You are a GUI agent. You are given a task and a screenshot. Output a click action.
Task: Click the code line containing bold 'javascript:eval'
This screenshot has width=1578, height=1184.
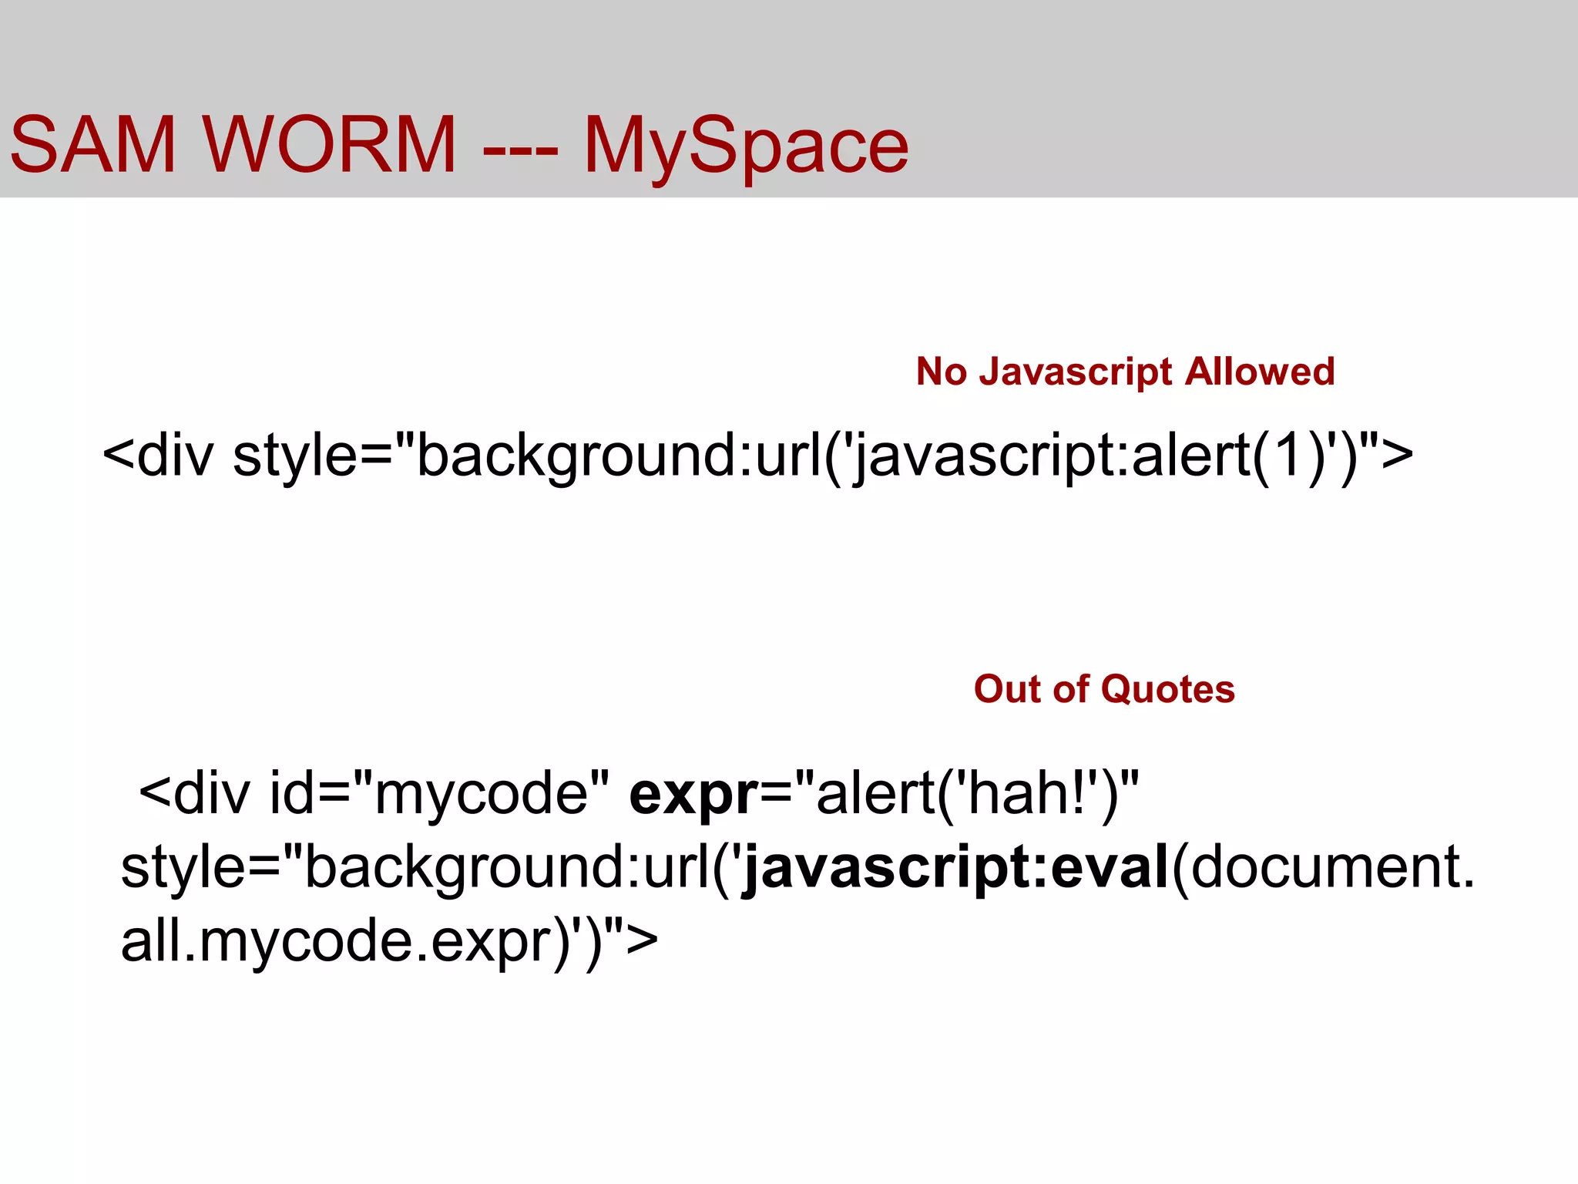click(797, 868)
